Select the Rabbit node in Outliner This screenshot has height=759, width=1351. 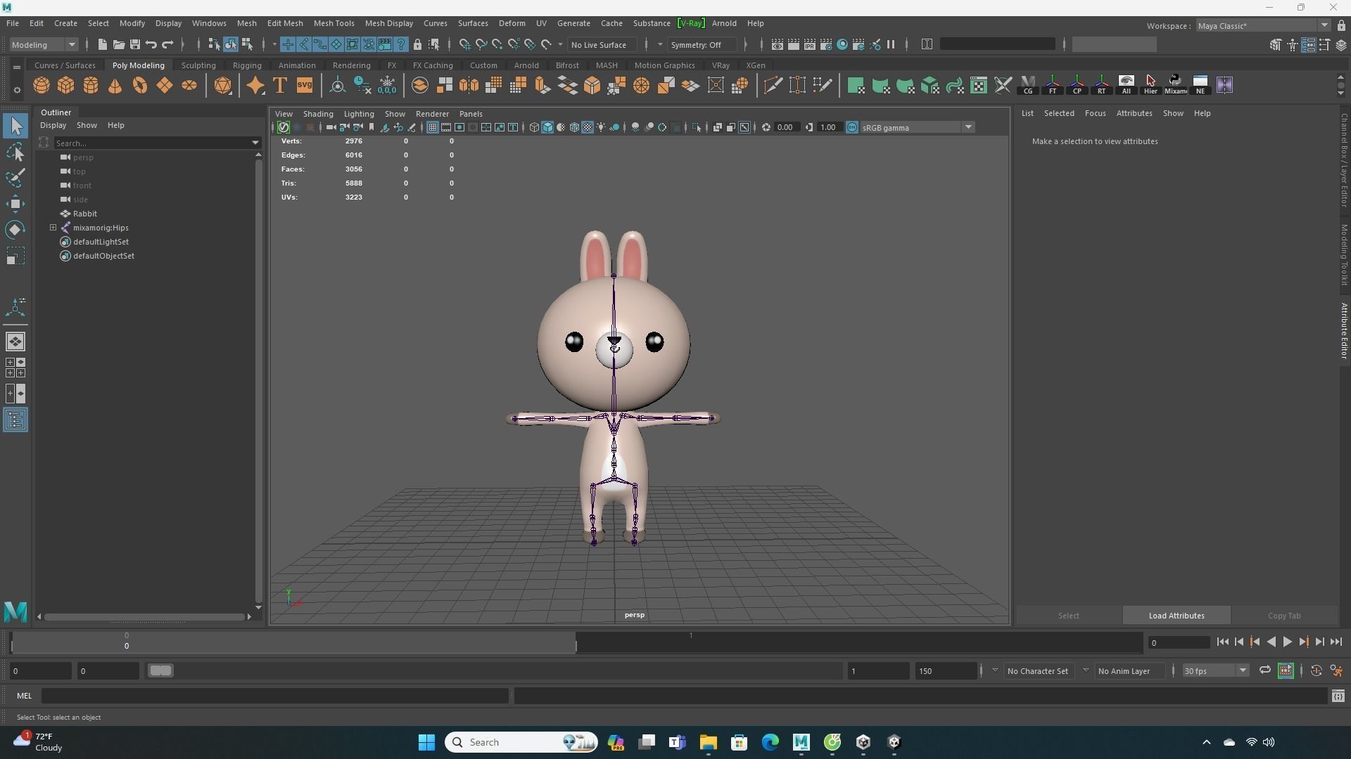[84, 214]
